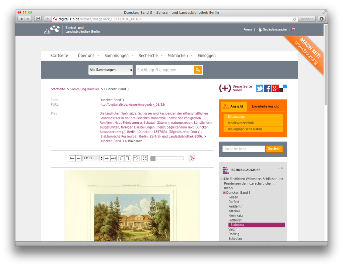Open Darfeld in the quick access tree

[x=234, y=202]
